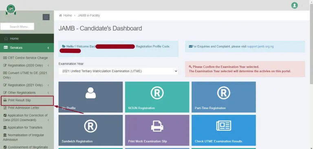This screenshot has width=313, height=149.
Task: Click the printer icon on Print Mock Examination Slip tile
Action: [157, 126]
